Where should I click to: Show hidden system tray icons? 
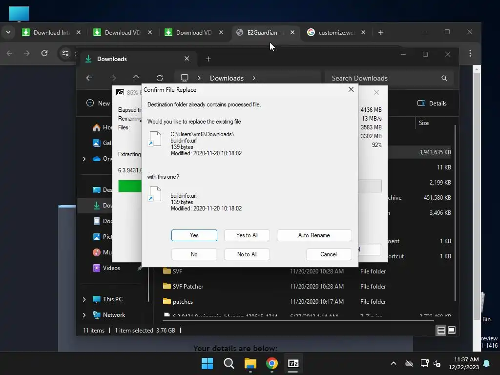394,363
